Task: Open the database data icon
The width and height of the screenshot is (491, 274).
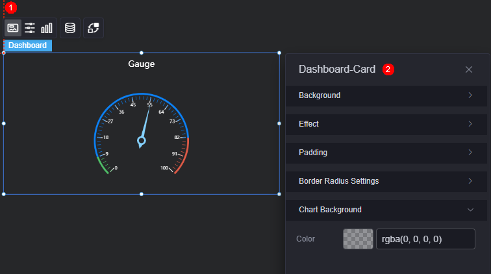Action: 70,28
